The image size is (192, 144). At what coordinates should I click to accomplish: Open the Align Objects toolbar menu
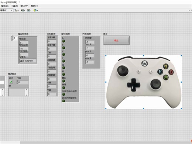pyautogui.click(x=17, y=10)
